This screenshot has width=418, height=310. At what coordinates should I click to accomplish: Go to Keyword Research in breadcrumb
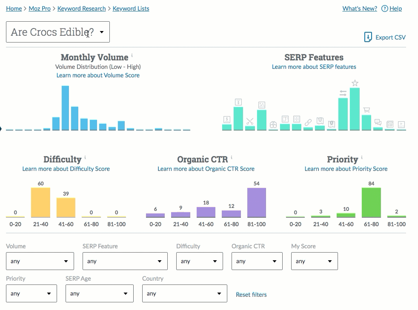pyautogui.click(x=81, y=9)
